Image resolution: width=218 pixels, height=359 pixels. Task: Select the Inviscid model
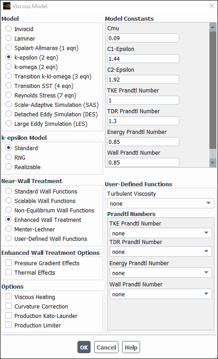[x=9, y=28]
